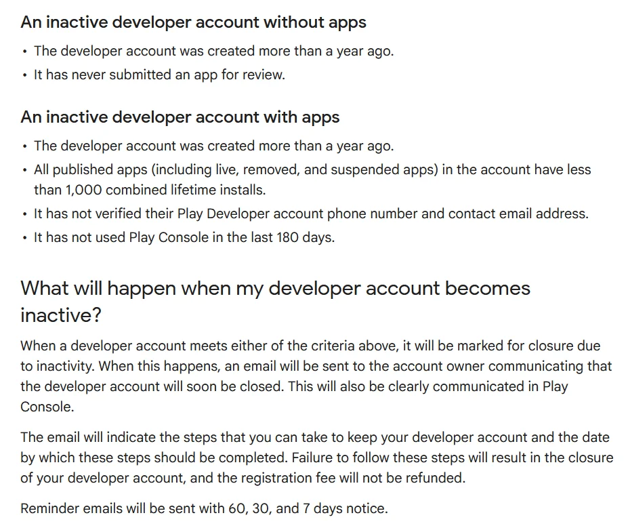
Task: Click 'When a developer account meets' paragraph start
Action: pos(122,346)
